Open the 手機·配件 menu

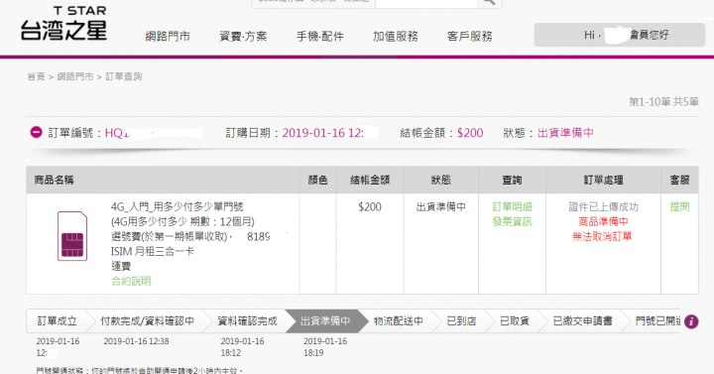(319, 36)
